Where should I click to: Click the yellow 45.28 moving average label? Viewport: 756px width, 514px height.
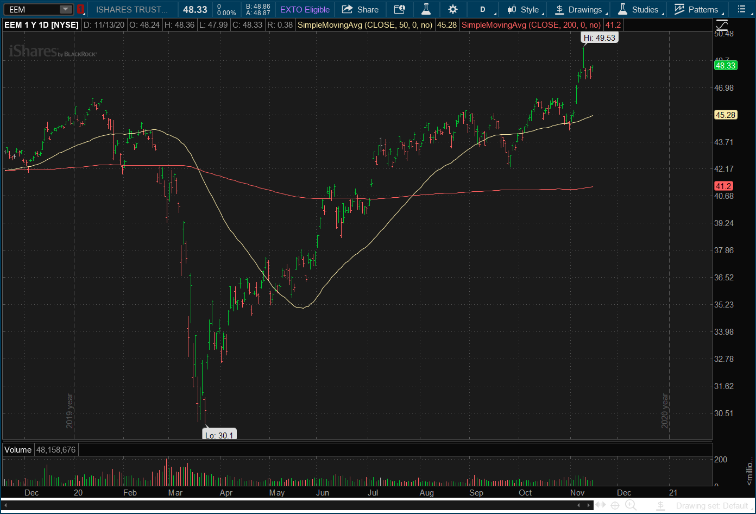click(726, 115)
